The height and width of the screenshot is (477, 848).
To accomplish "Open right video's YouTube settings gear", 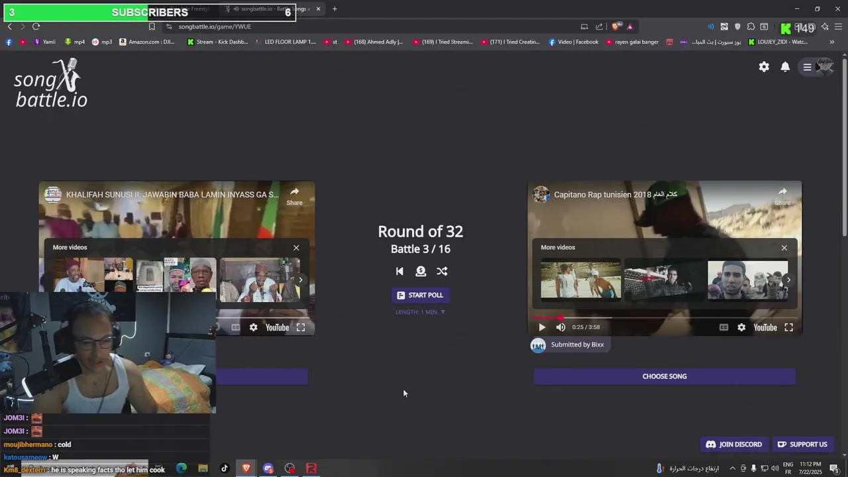I will pos(741,327).
